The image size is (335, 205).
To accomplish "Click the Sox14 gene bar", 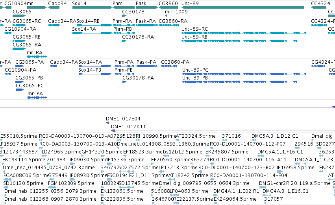I will [x=92, y=7].
